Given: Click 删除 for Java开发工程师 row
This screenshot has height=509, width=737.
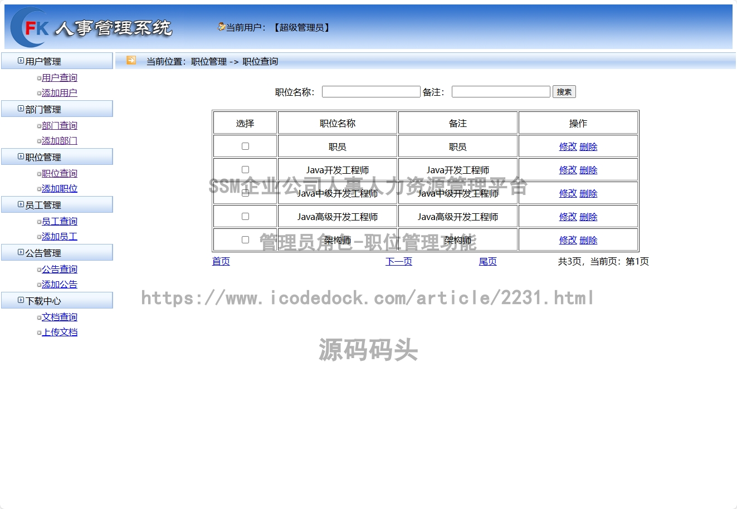Looking at the screenshot, I should (588, 170).
